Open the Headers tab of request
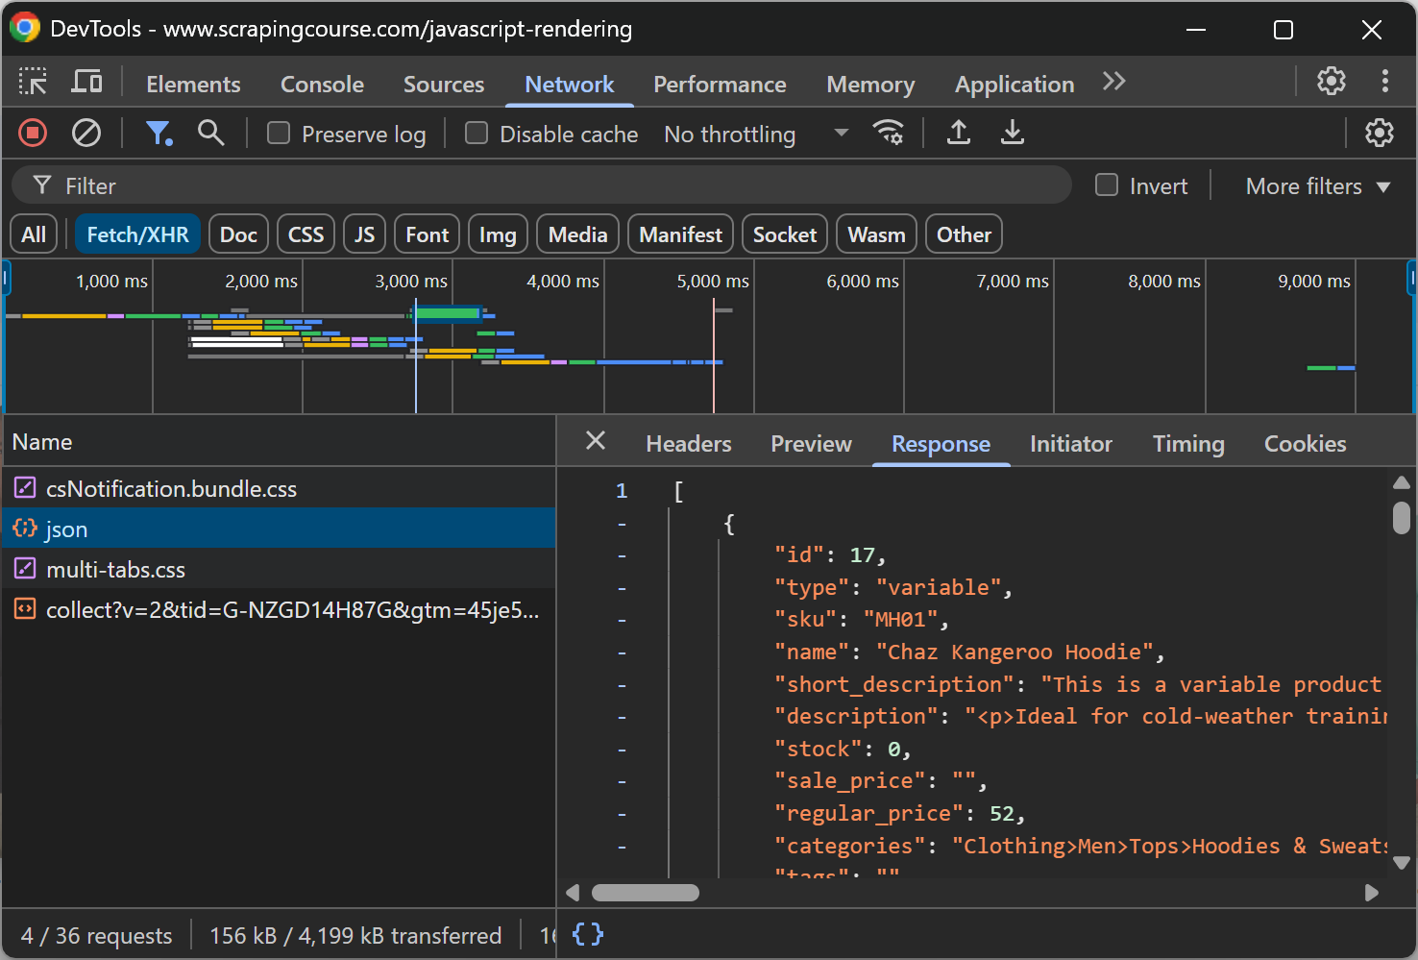Screen dimensions: 1418x960 point(688,444)
